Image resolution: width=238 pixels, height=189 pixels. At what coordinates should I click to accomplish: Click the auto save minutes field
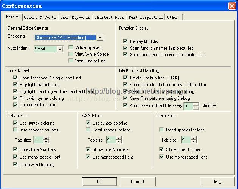click(188, 106)
